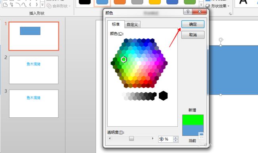Select the right brace shape

(x=37, y=5)
